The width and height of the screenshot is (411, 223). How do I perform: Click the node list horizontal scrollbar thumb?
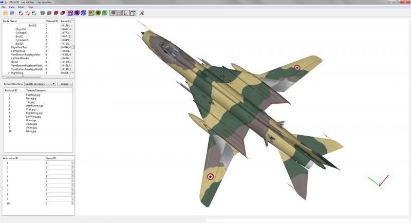click(x=23, y=77)
